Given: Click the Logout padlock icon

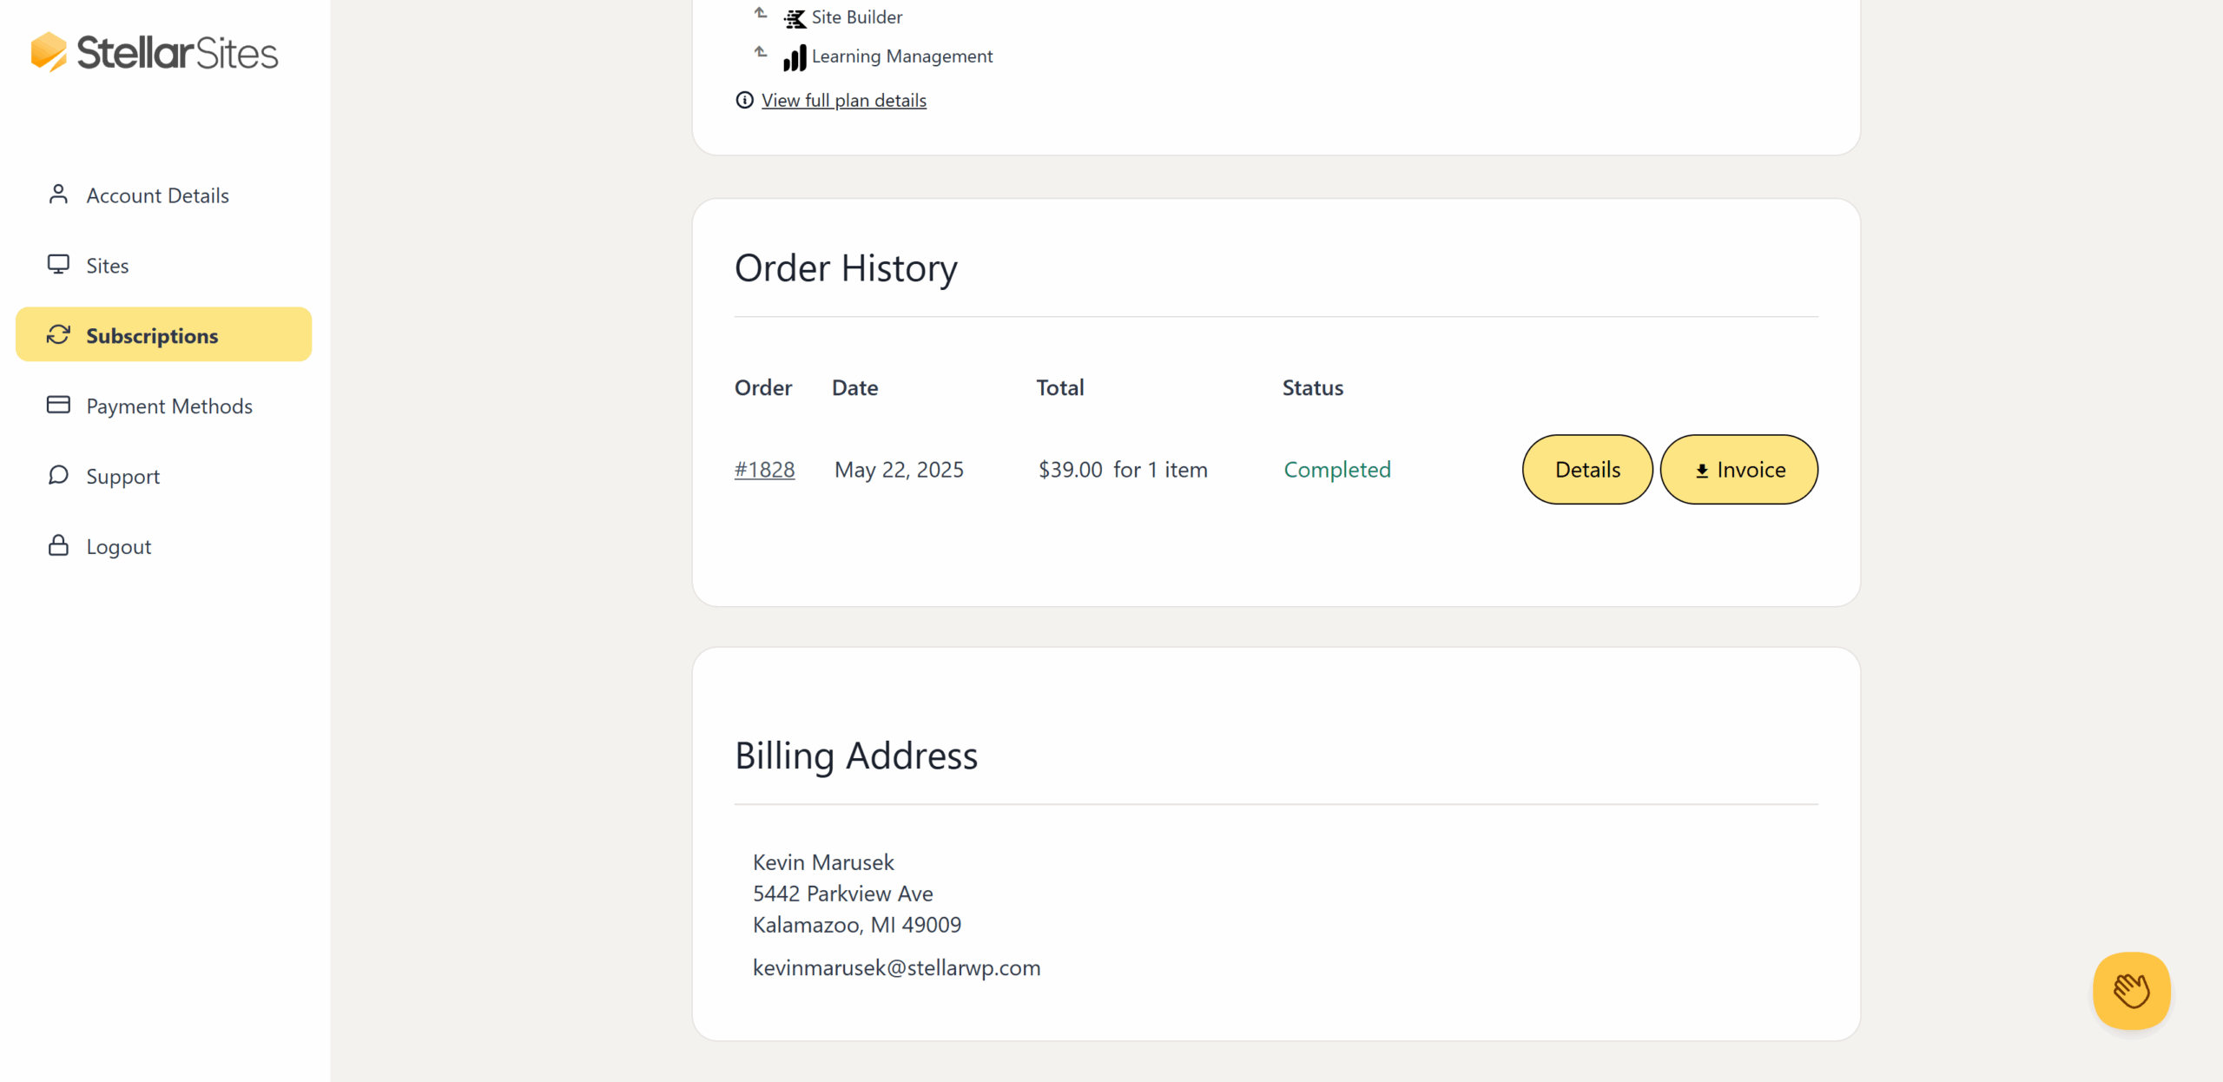Looking at the screenshot, I should point(58,545).
